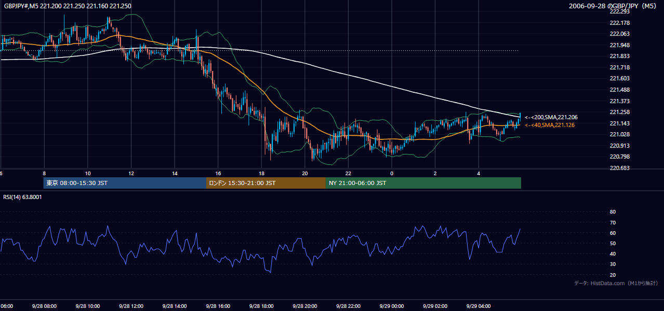Click the RSI 60 level label
Screen dimensions: 664x311
click(613, 233)
